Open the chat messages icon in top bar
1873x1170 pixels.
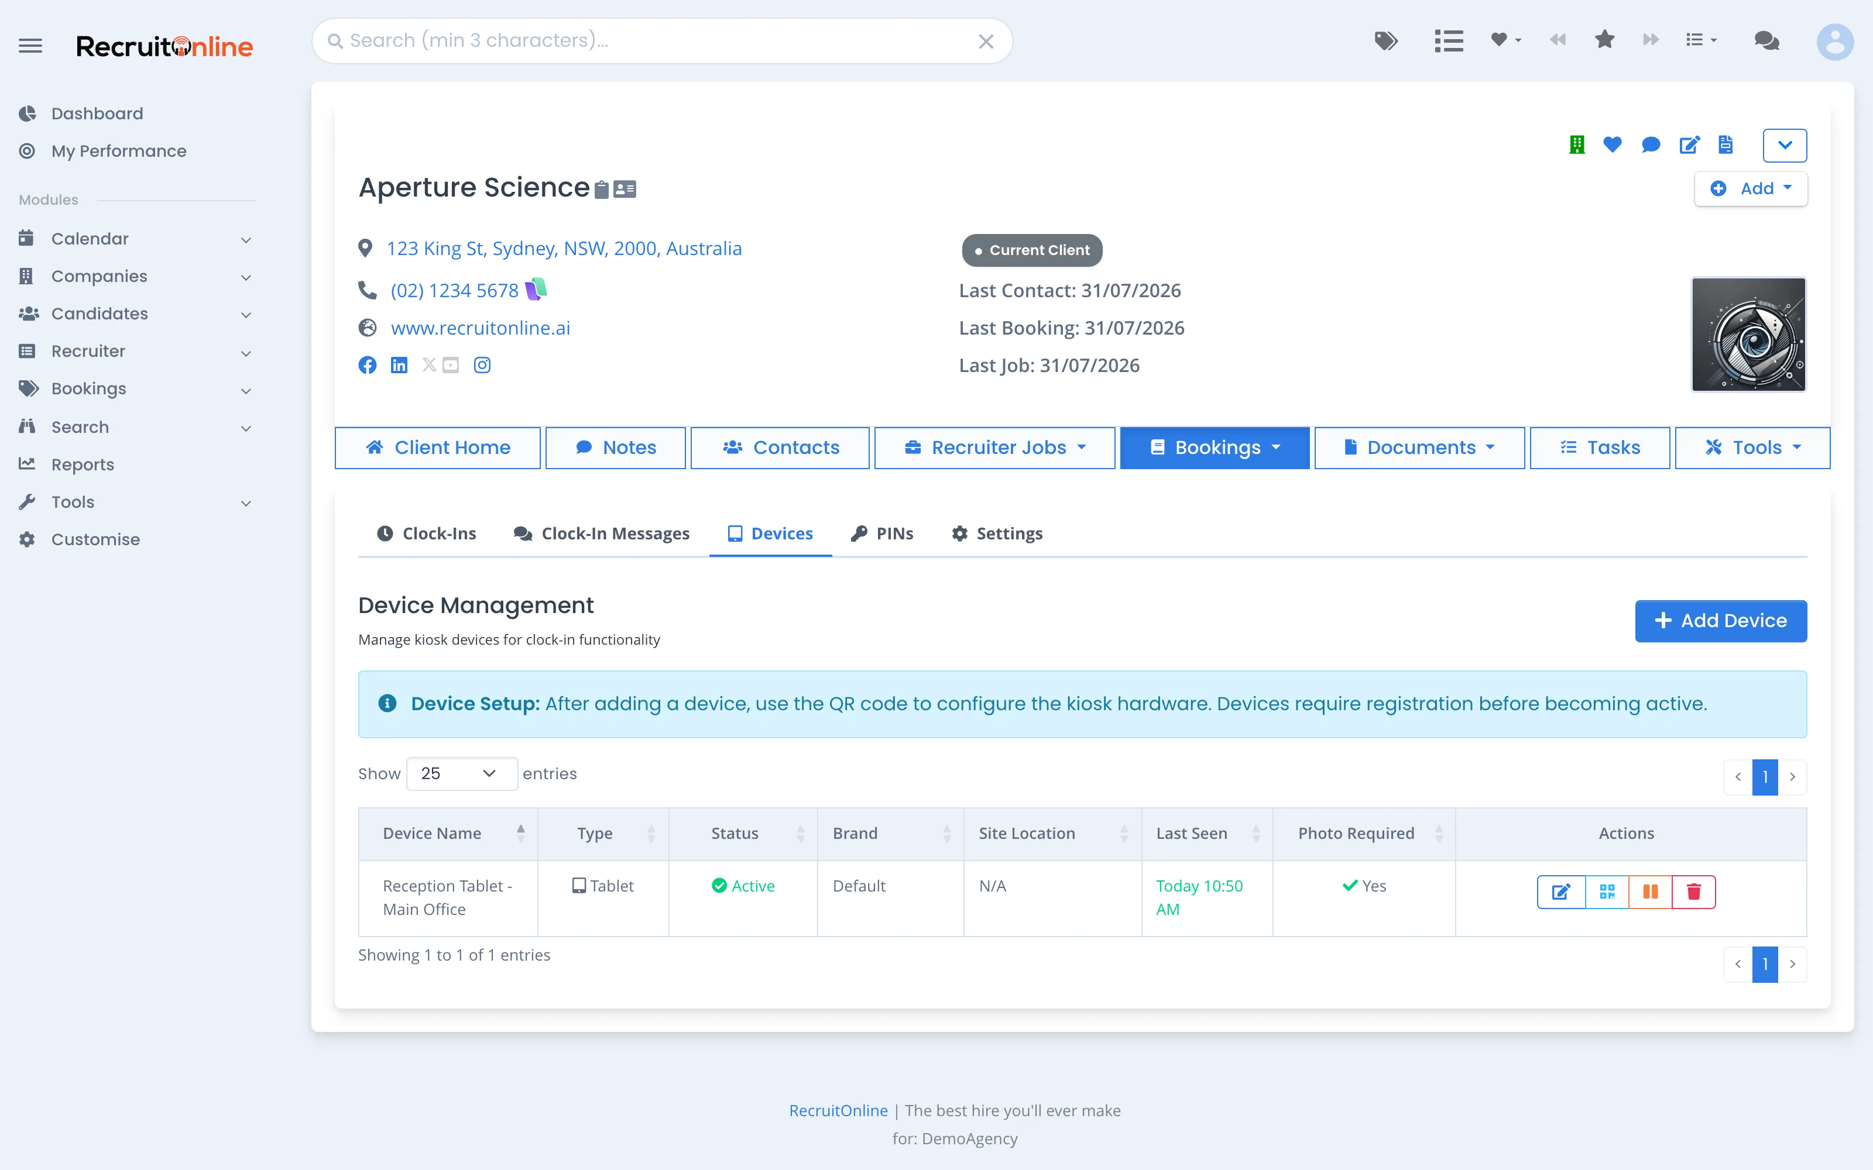(x=1766, y=40)
